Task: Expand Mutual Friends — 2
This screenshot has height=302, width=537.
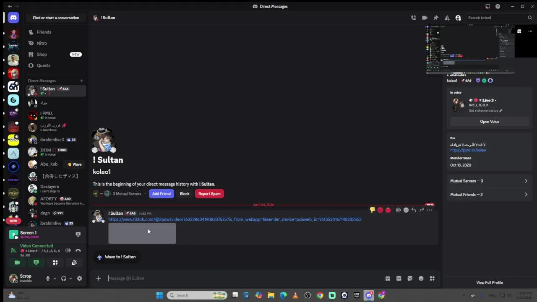Action: pos(489,195)
